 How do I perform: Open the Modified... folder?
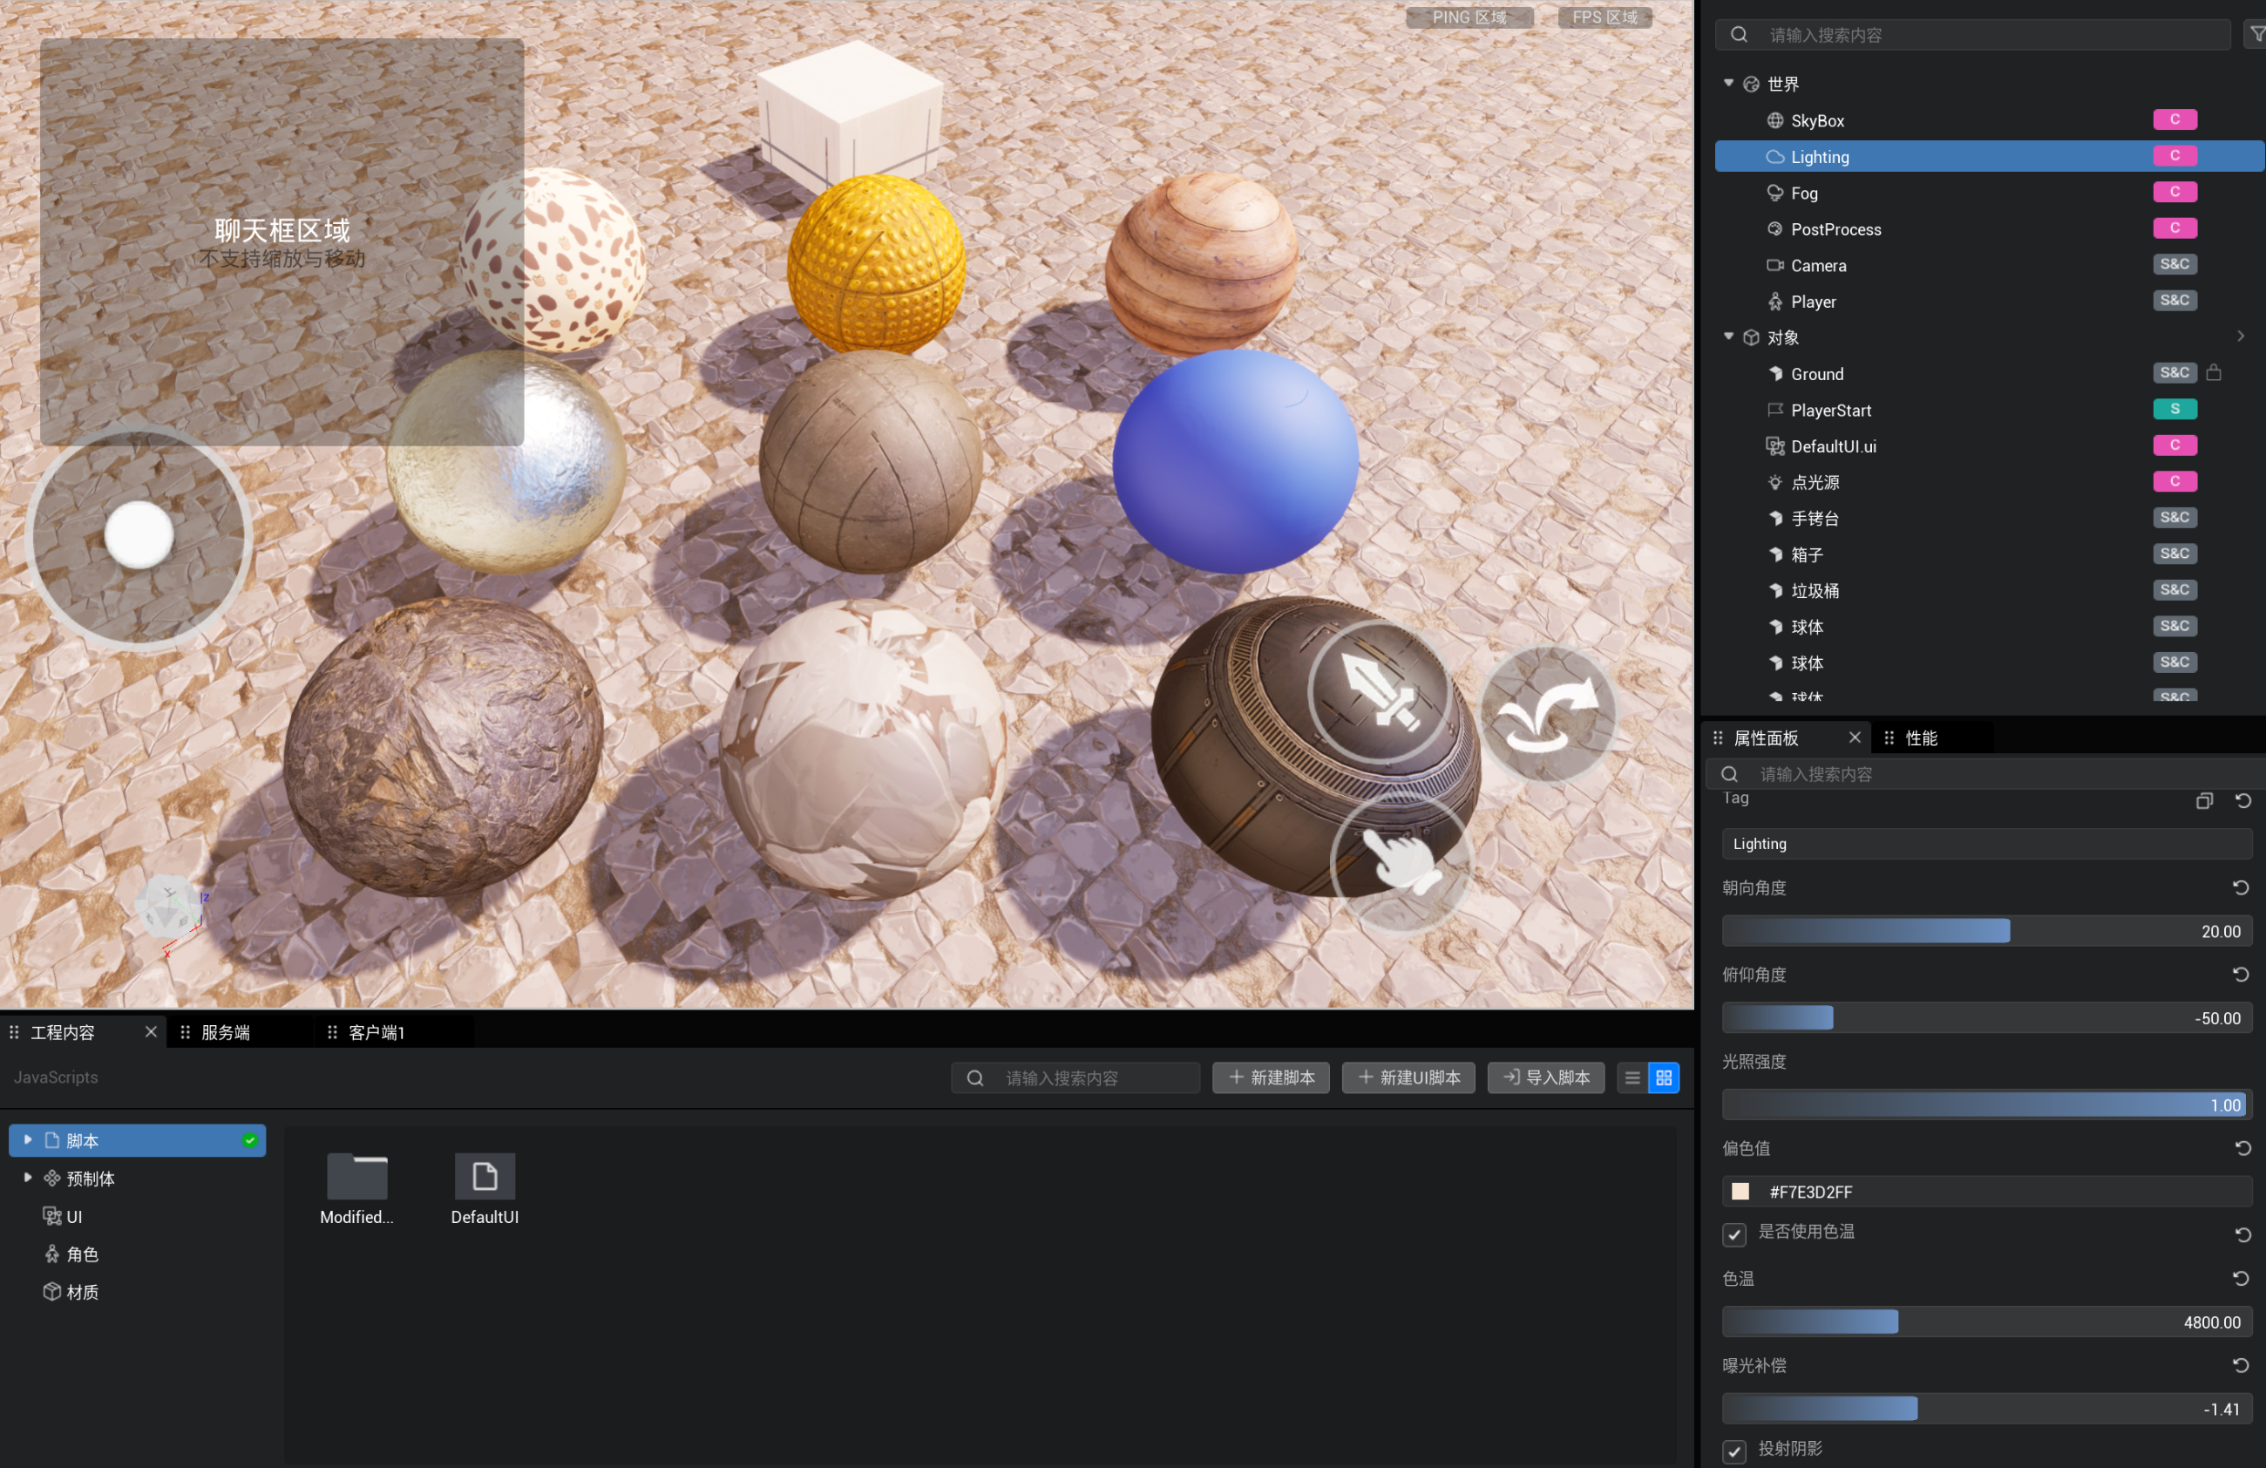tap(357, 1188)
